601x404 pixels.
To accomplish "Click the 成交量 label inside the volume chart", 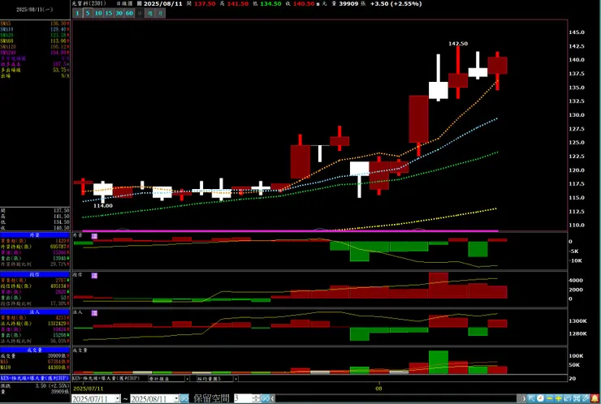I will tap(80, 350).
